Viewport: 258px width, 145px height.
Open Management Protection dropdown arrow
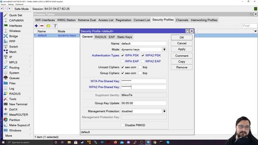[x=164, y=111]
